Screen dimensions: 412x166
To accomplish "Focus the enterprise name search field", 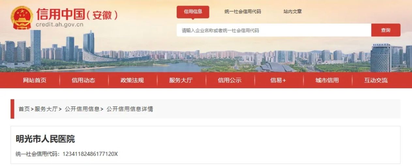I will (274, 30).
